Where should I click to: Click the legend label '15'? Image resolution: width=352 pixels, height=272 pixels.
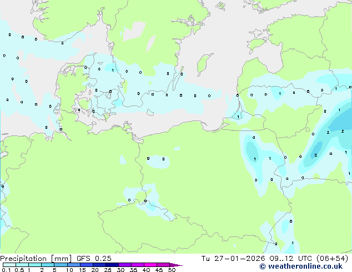coord(82,270)
